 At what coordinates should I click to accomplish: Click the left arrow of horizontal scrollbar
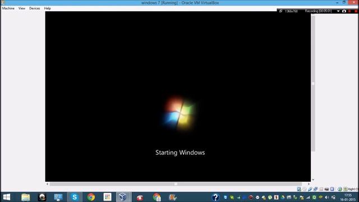(x=47, y=184)
